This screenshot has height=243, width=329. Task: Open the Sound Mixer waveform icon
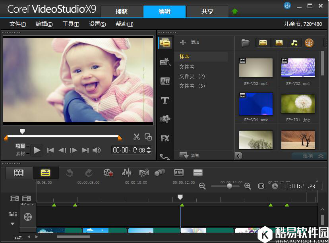coord(127,172)
